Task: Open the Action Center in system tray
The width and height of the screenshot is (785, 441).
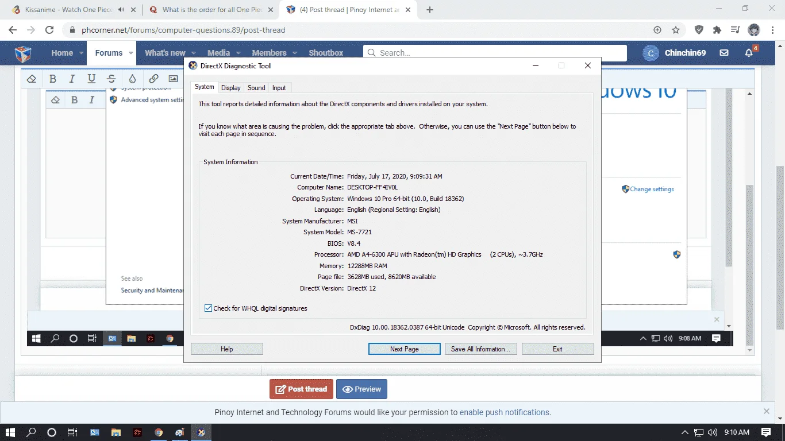Action: tap(766, 432)
